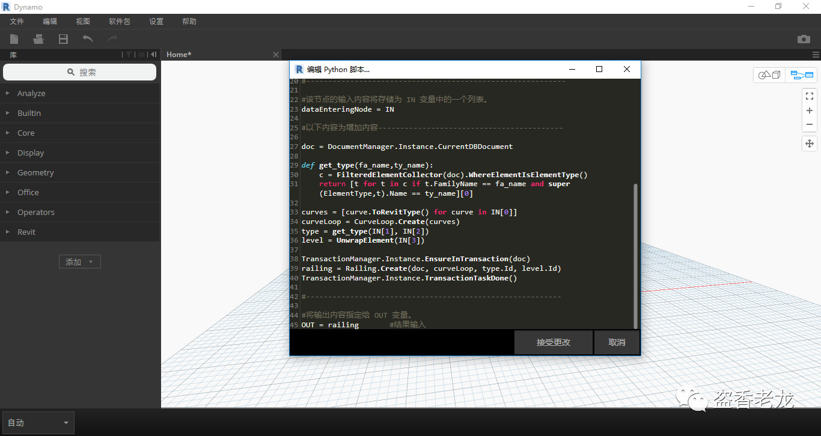Click the pan mode icon

point(810,144)
